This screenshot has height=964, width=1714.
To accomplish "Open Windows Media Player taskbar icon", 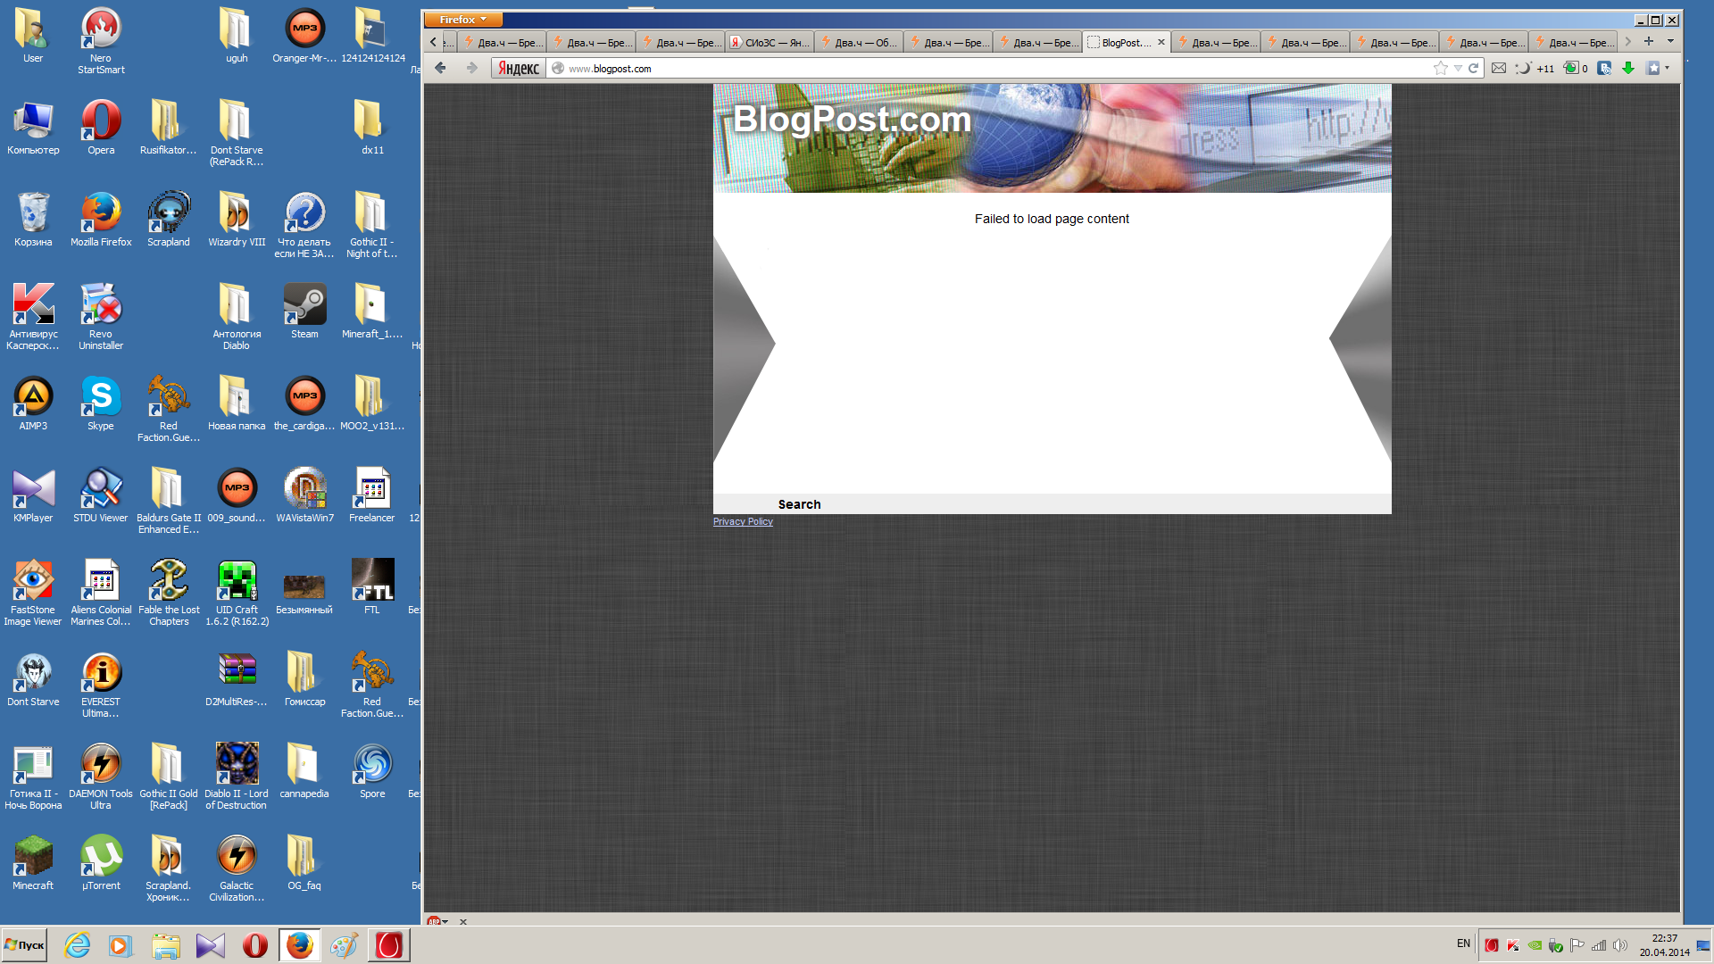I will [121, 945].
